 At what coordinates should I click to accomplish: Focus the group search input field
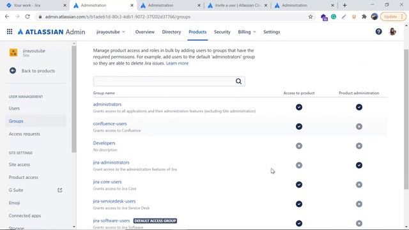click(x=169, y=81)
